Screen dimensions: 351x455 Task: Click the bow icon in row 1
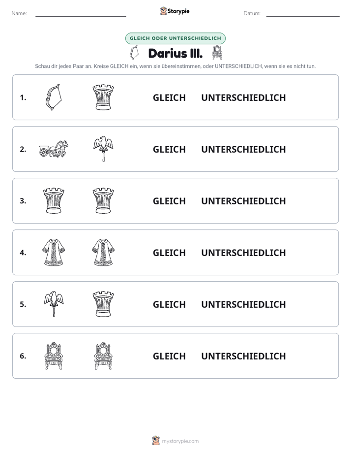coord(54,97)
